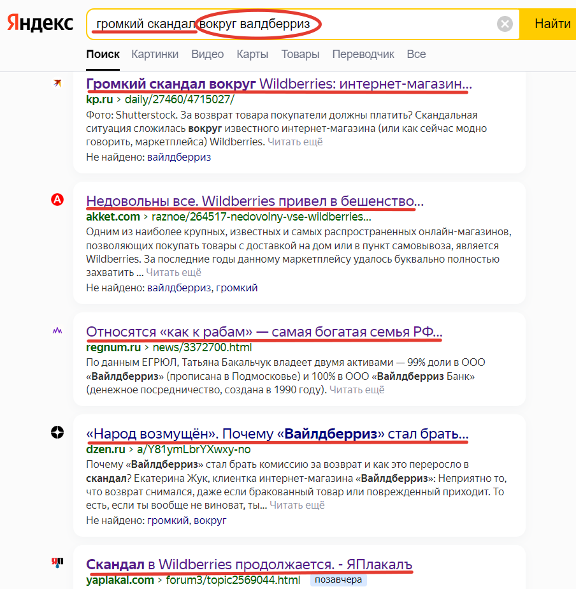
Task: Switch to the Картинки tab
Action: tap(155, 54)
